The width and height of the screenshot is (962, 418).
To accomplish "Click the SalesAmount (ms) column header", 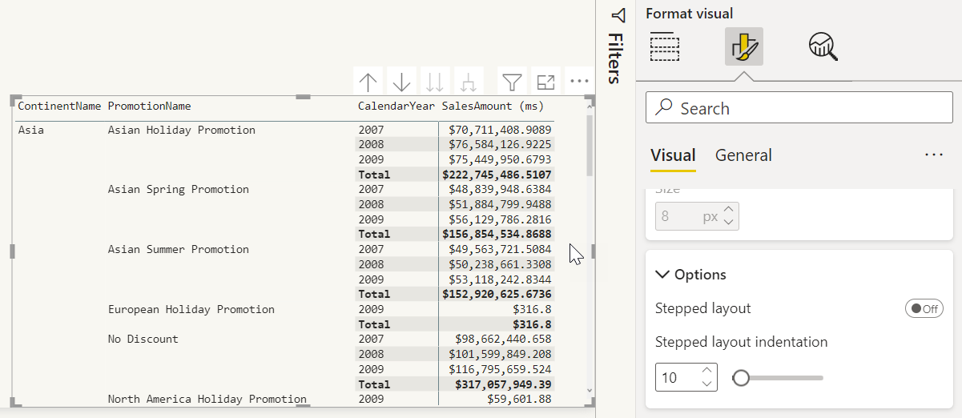I will click(x=493, y=106).
